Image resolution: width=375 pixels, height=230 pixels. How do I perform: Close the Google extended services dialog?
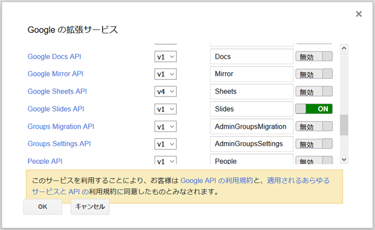(x=359, y=14)
